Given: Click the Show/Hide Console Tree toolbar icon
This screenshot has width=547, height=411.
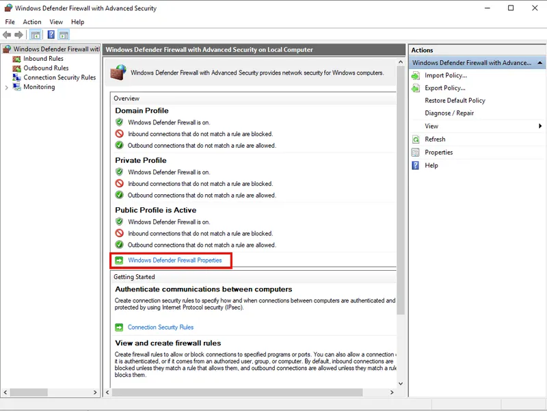Looking at the screenshot, I should [x=36, y=35].
